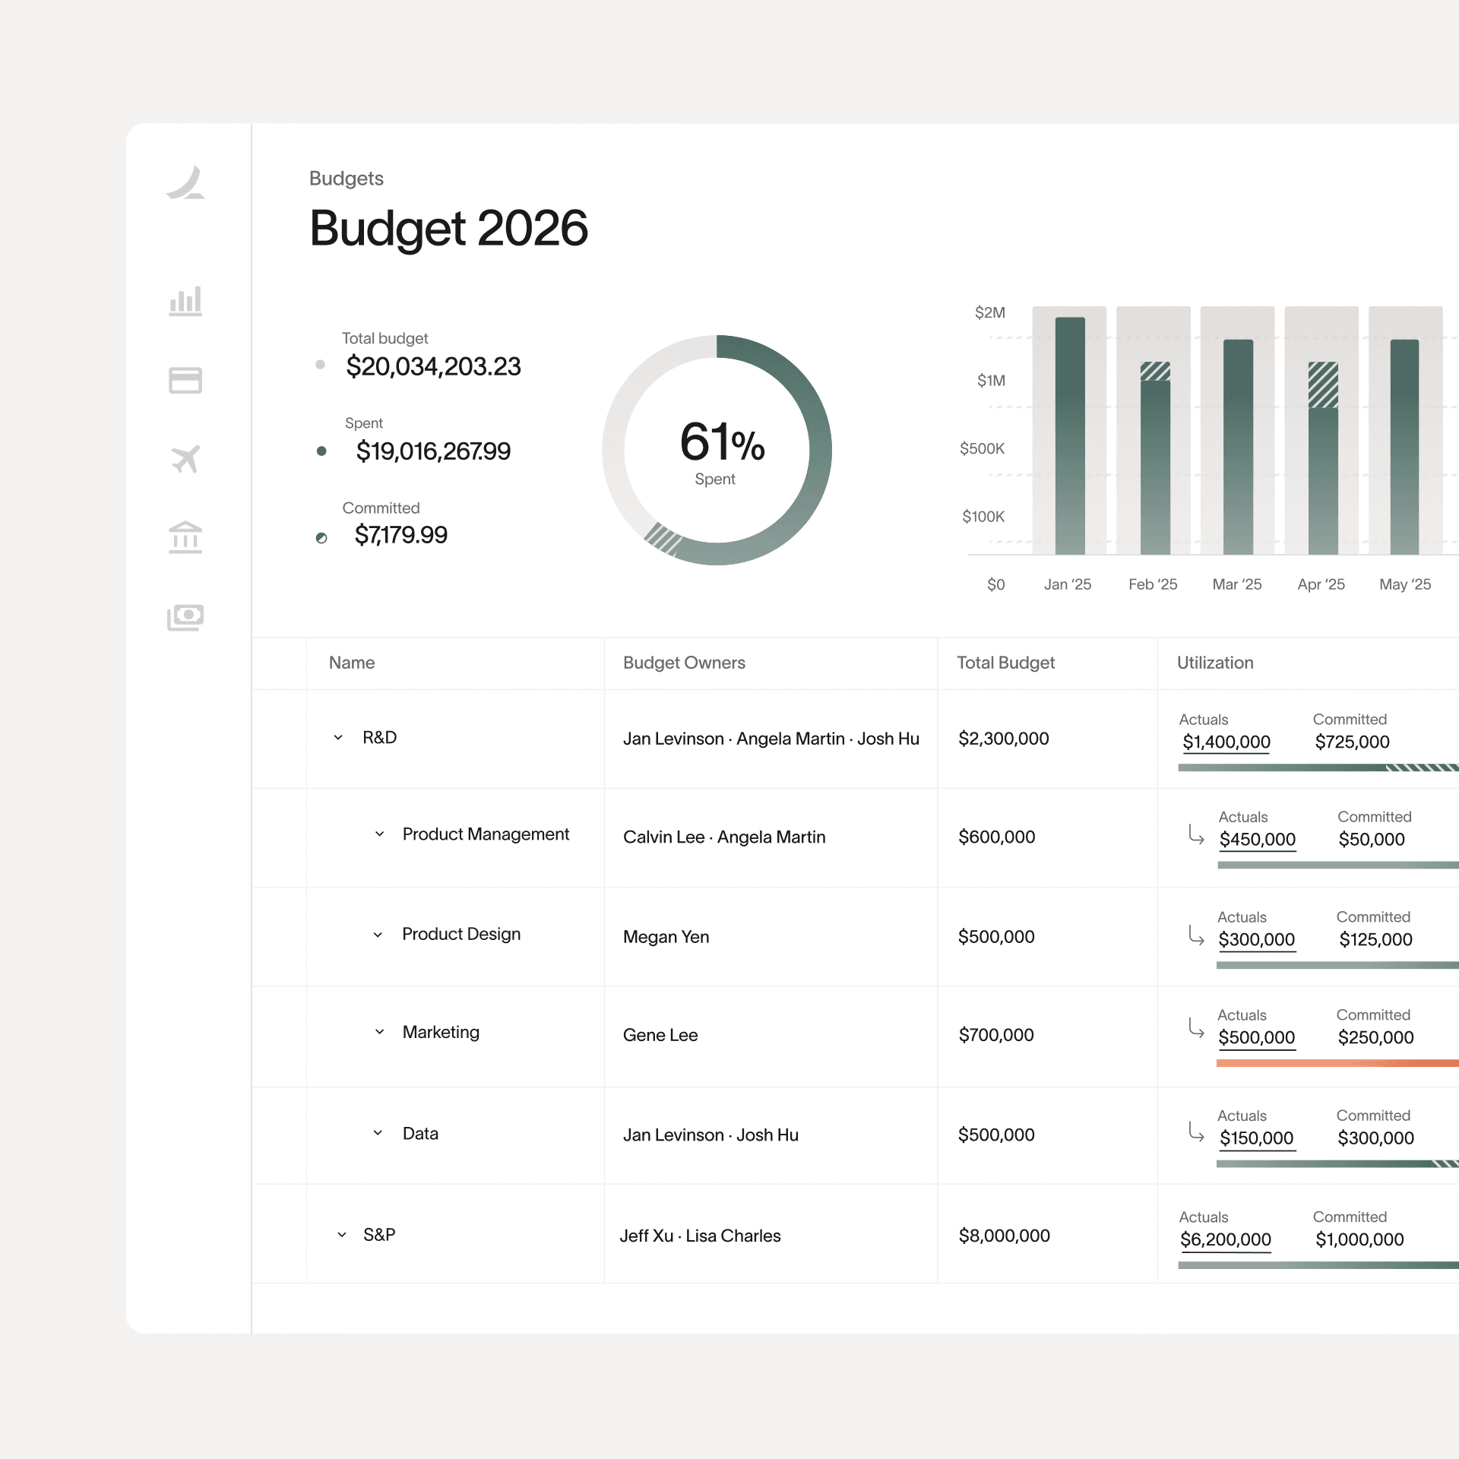
Task: Click Jeff Xu · Lisa Charles owners cell
Action: (x=700, y=1236)
